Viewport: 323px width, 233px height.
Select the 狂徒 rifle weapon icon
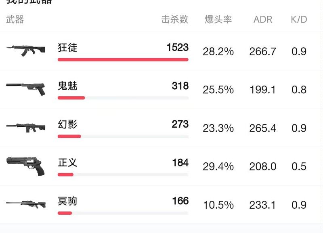click(x=26, y=49)
